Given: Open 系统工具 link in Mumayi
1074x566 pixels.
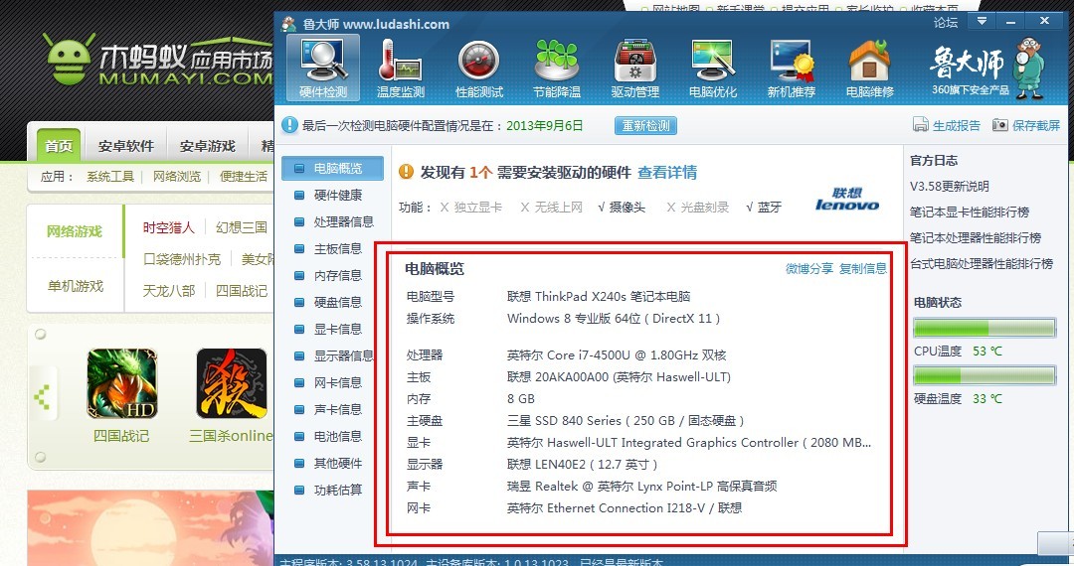Looking at the screenshot, I should pyautogui.click(x=110, y=177).
